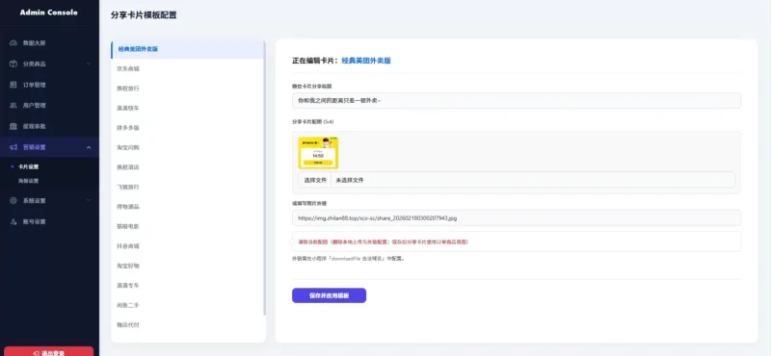This screenshot has width=771, height=356.
Task: Open the 抖音商城 template
Action: click(187, 246)
